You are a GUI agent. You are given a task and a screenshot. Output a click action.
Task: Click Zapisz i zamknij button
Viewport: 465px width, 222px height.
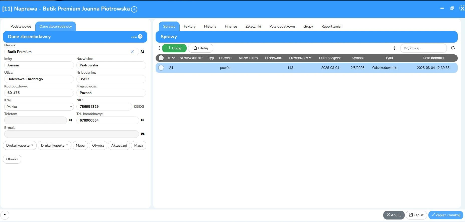(x=446, y=215)
